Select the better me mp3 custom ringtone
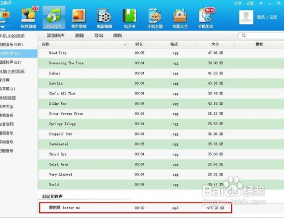Viewport: 284px width, 218px height. [136, 208]
